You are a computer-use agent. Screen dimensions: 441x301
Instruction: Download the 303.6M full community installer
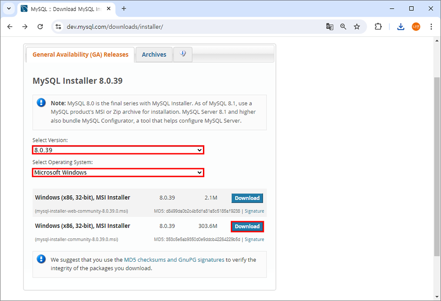click(x=247, y=226)
